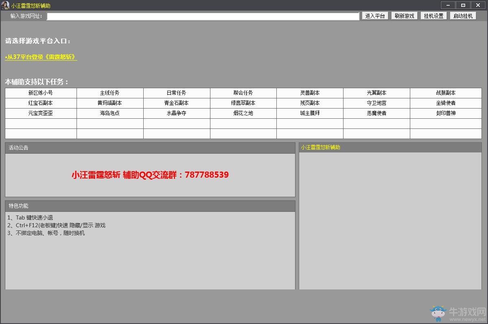Screen dimensions: 488x324
Task: Select the 封印兽神 cell
Action: pyautogui.click(x=446, y=113)
